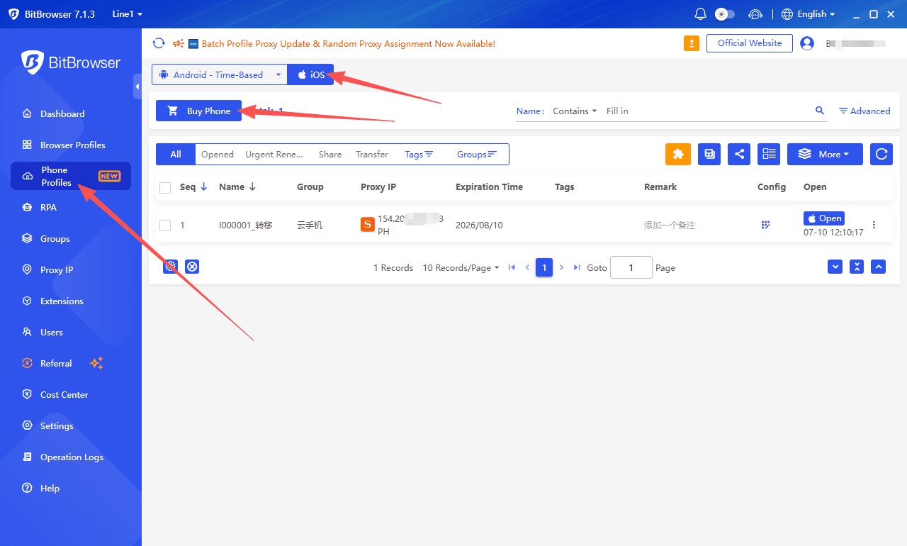
Task: Tick the checkbox for profile I000001
Action: (x=165, y=225)
